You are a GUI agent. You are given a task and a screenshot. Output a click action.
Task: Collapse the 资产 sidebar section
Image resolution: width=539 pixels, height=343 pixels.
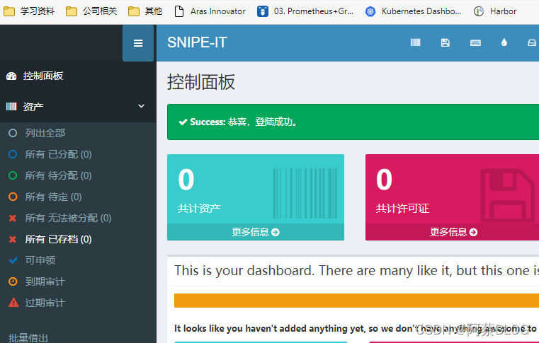[x=78, y=107]
